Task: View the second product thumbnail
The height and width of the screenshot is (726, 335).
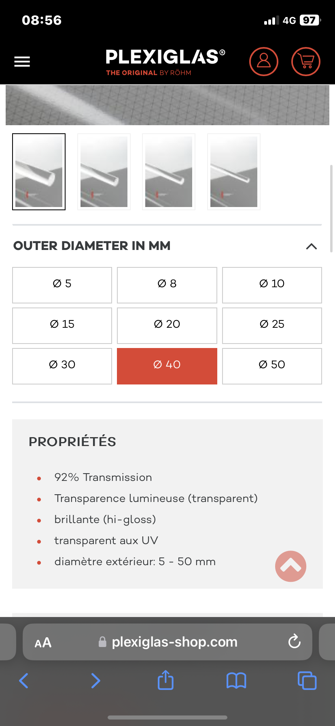Action: tap(104, 172)
